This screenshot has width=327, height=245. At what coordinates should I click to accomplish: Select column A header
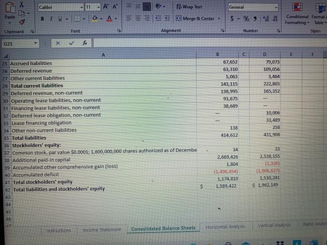103,55
